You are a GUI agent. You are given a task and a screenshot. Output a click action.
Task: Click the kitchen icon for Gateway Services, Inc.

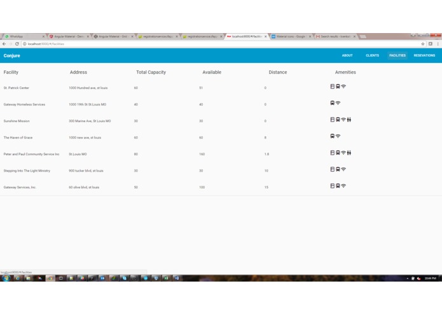click(x=333, y=186)
